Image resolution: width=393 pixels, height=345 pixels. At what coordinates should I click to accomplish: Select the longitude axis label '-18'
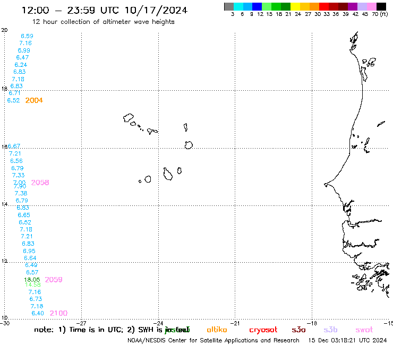(313, 323)
